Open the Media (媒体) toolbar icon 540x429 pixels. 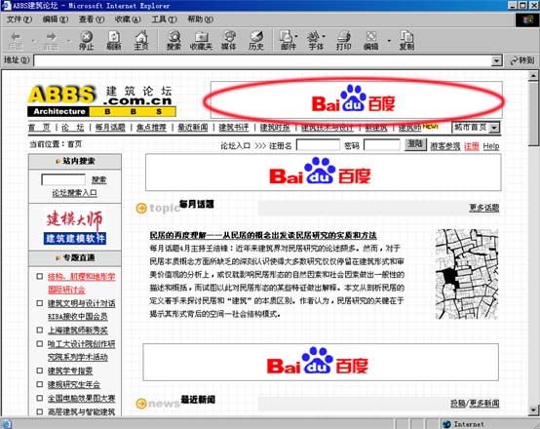pyautogui.click(x=229, y=40)
